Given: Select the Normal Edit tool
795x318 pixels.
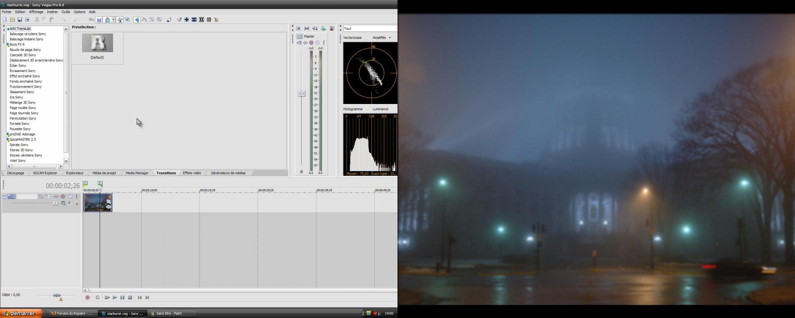Looking at the screenshot, I should pos(137,19).
